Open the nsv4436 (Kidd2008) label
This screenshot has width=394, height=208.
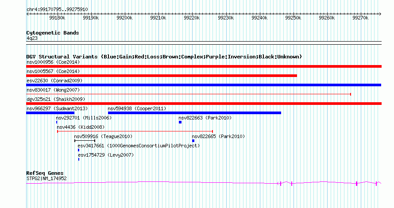pos(81,127)
